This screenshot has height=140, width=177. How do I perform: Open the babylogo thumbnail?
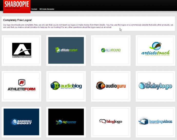coord(155,86)
